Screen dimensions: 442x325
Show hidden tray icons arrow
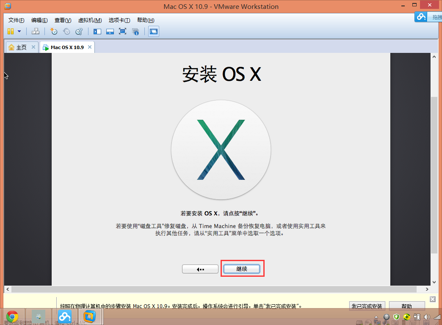click(x=376, y=317)
